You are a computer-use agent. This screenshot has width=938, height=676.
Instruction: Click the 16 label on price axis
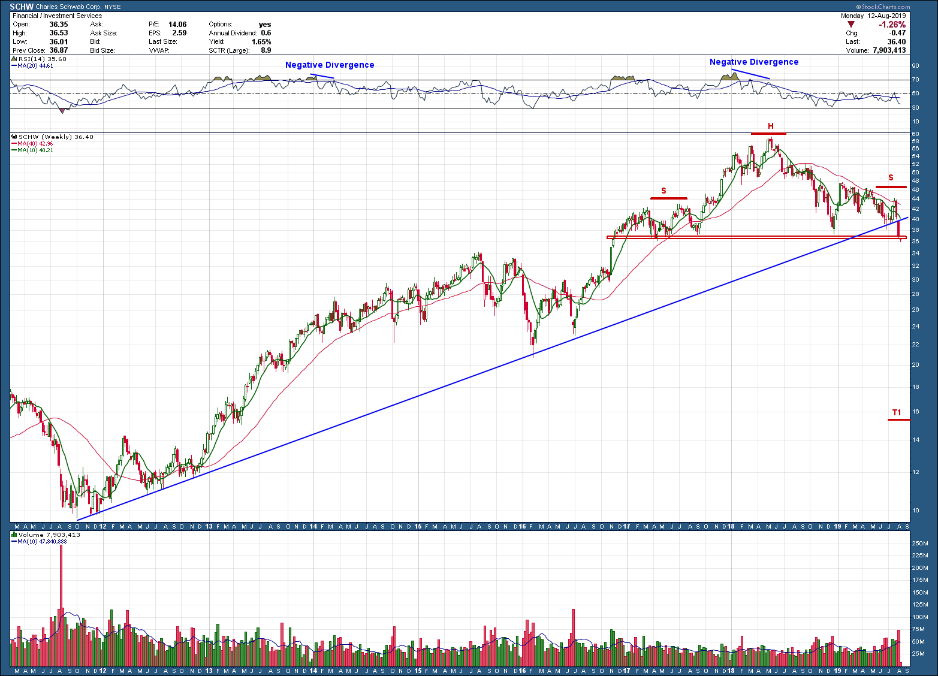point(915,412)
